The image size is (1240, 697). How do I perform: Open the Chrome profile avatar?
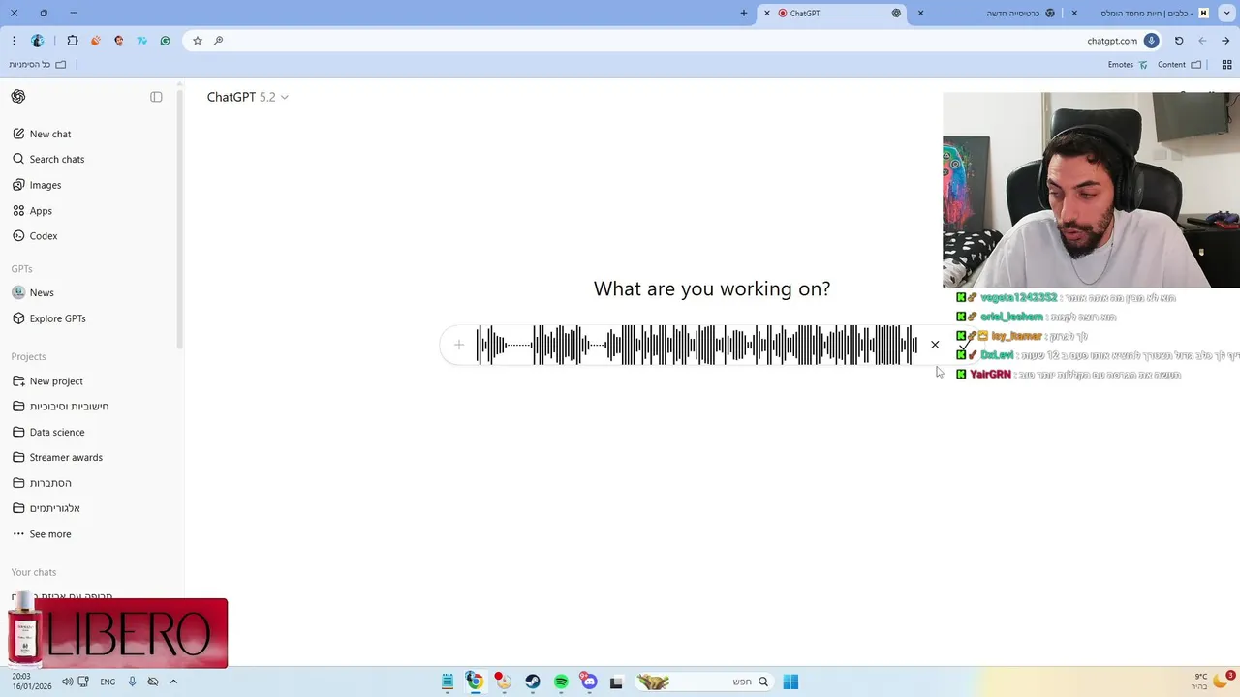[x=38, y=41]
